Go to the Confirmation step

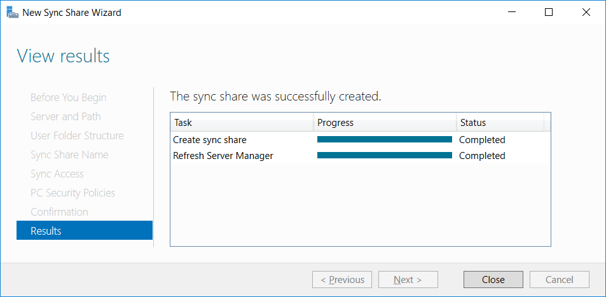[x=59, y=212]
